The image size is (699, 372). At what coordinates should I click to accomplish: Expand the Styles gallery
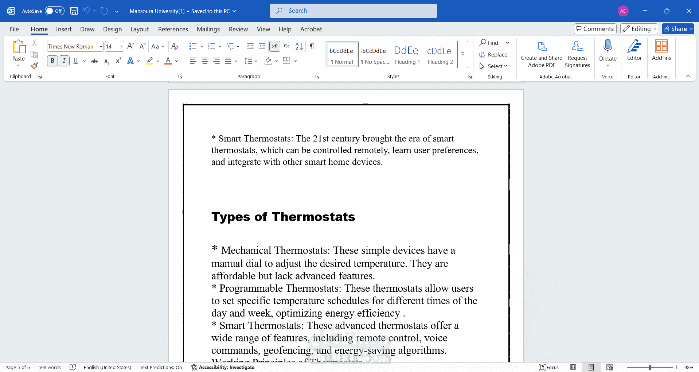coord(462,54)
